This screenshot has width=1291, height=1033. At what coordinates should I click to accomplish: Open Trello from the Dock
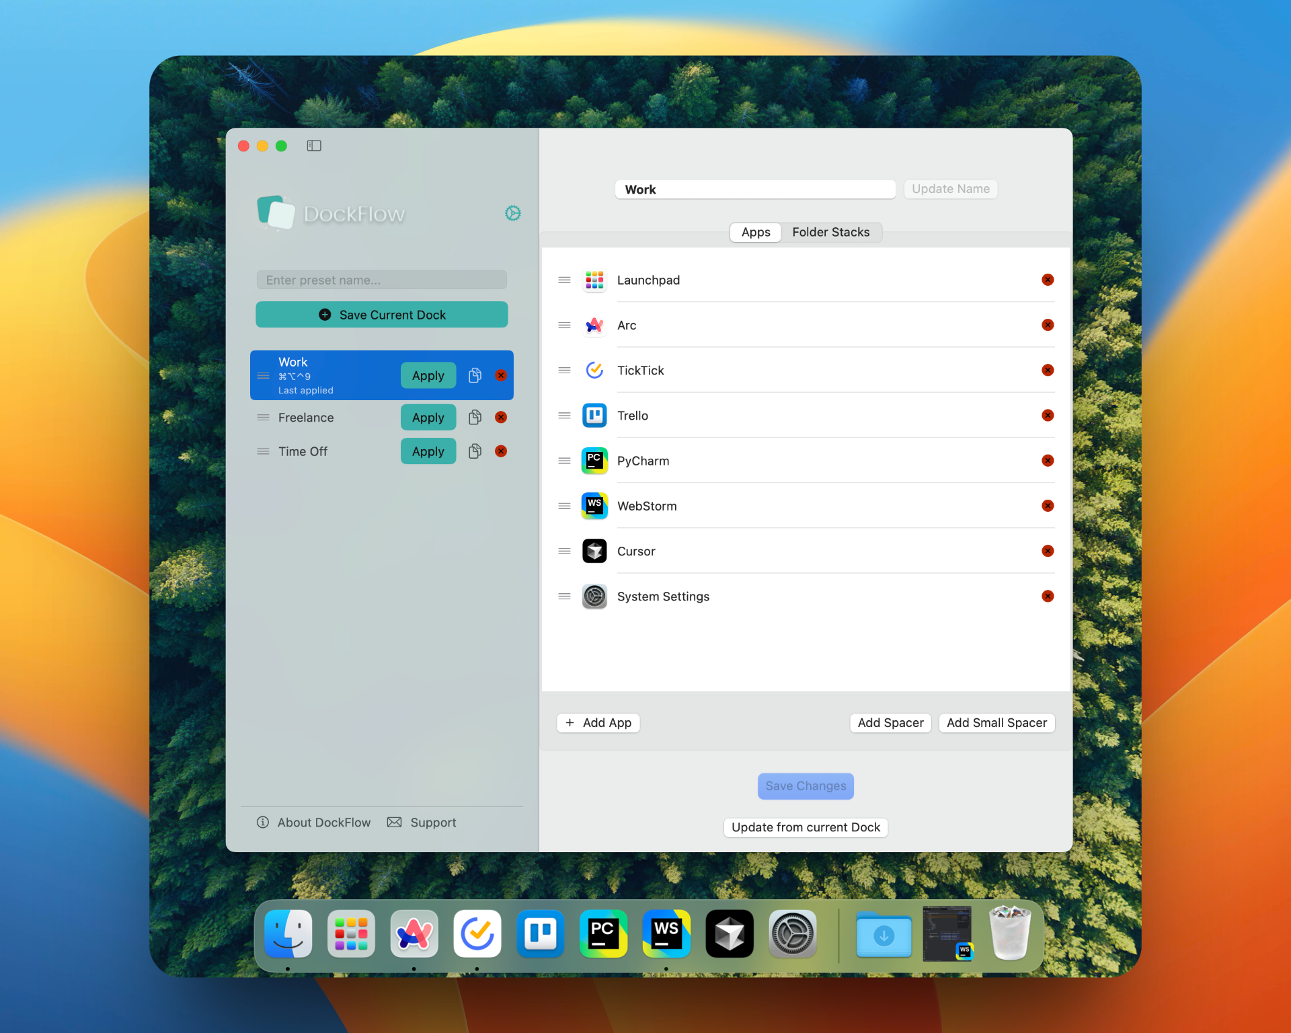[x=541, y=934]
